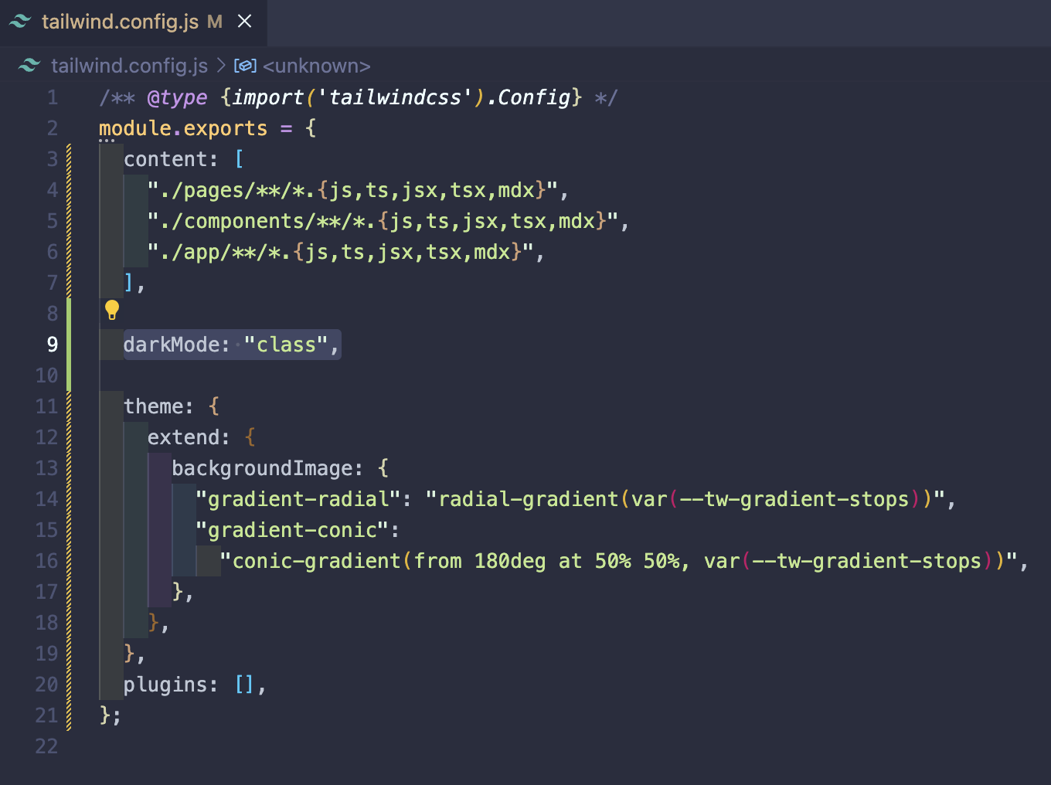Open tailwind.config.js breadcrumb item
The image size is (1051, 785).
pyautogui.click(x=129, y=66)
